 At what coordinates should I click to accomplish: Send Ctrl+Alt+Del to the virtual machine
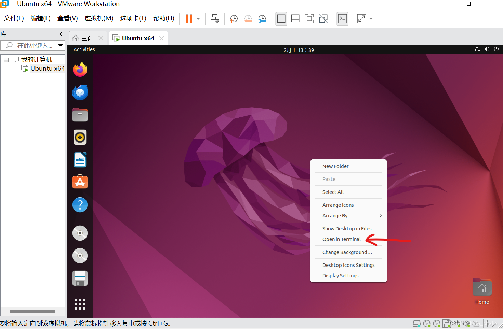tap(215, 19)
